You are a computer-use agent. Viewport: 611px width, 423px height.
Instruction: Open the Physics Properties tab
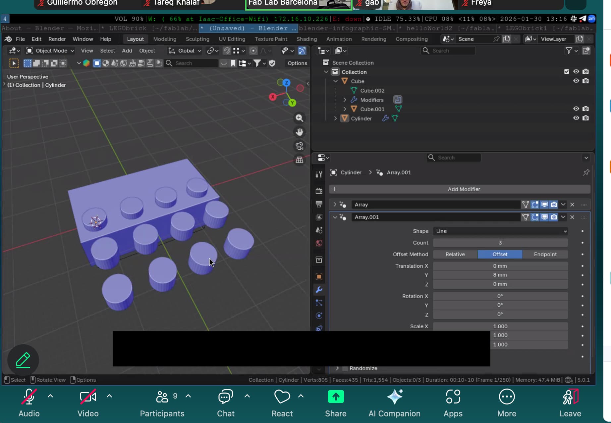coord(319,315)
